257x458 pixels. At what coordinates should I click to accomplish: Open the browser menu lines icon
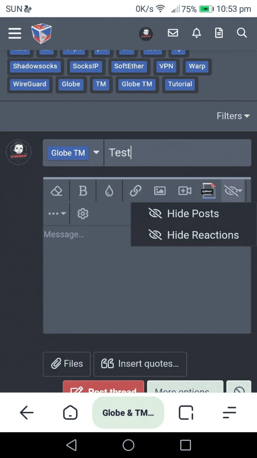pyautogui.click(x=230, y=413)
